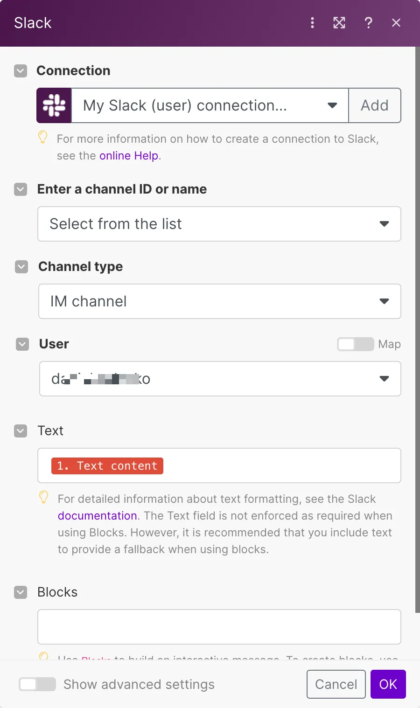
Task: Open the Slack documentation link
Action: (x=97, y=516)
